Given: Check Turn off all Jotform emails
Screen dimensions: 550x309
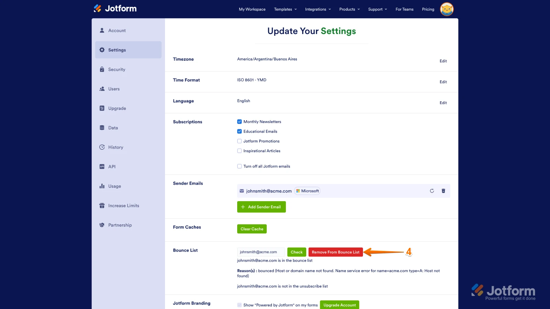Looking at the screenshot, I should point(239,166).
